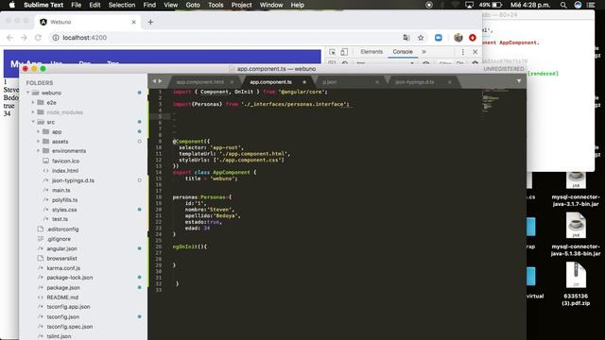This screenshot has width=605, height=340.
Task: Open the Chrome profile avatar
Action: point(458,38)
